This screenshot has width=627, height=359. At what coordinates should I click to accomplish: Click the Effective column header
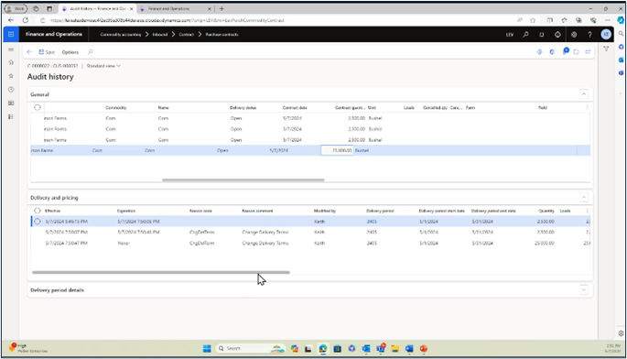(52, 211)
